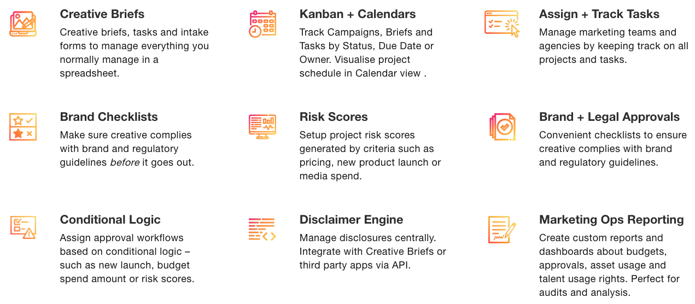Open the Brand + Legal Approvals heading
The image size is (695, 304).
(x=610, y=117)
